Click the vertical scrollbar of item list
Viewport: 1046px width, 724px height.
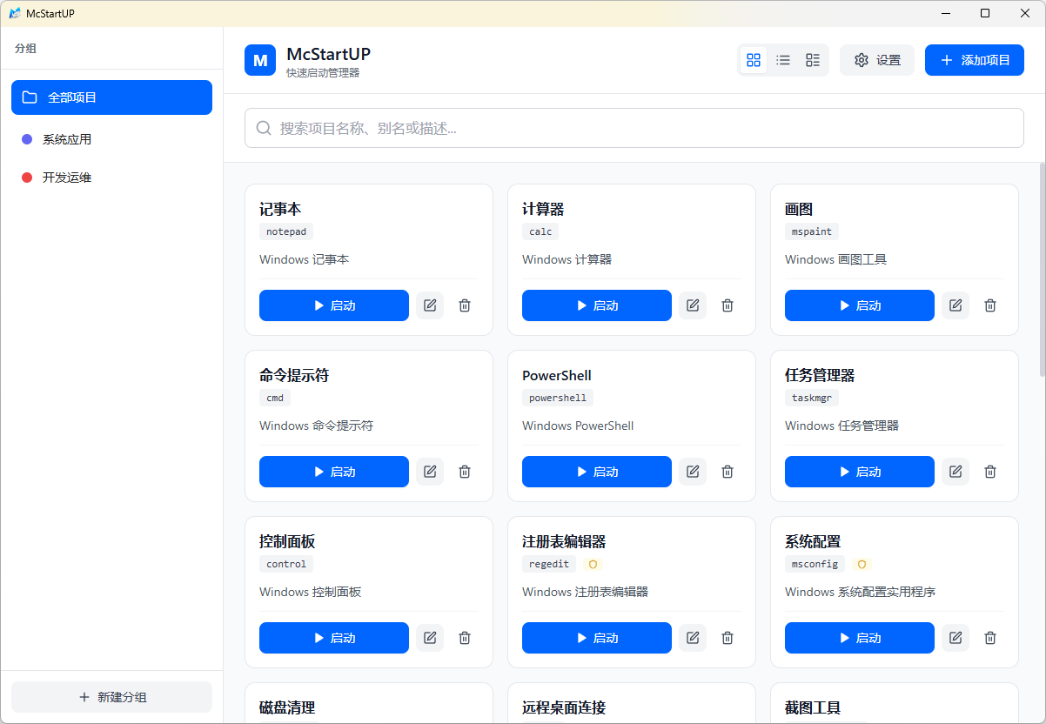(1043, 270)
